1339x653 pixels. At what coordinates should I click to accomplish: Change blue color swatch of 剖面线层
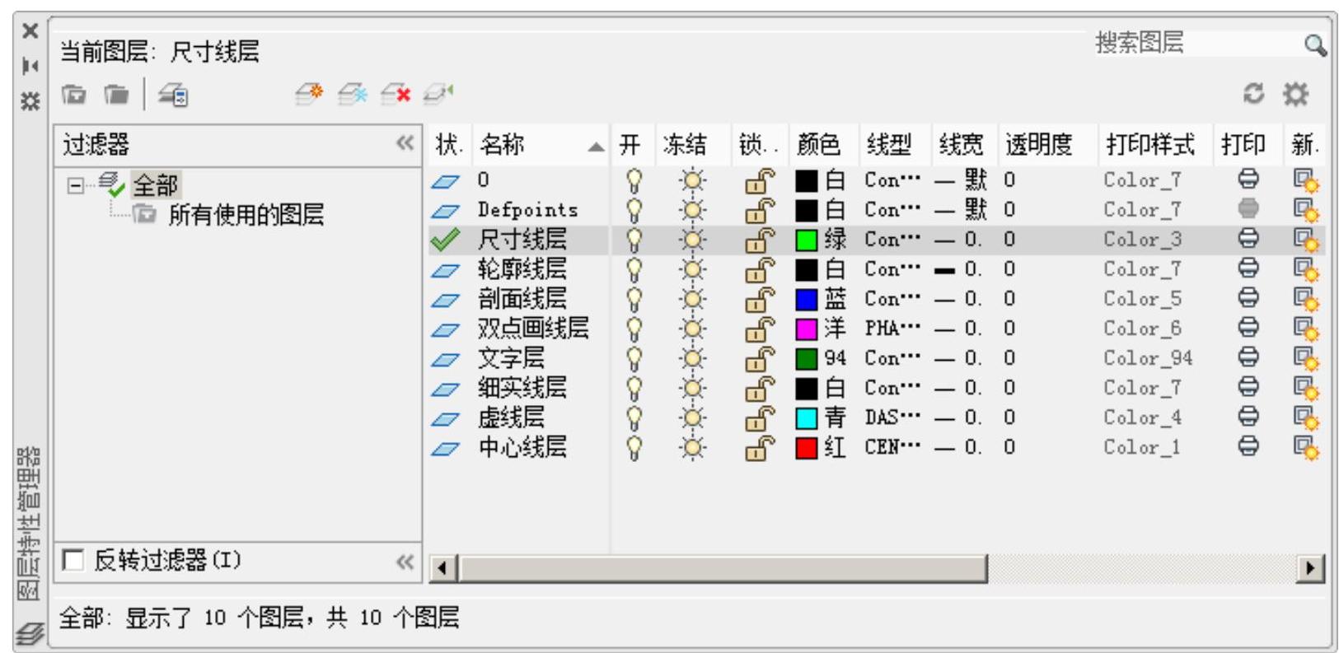point(806,299)
